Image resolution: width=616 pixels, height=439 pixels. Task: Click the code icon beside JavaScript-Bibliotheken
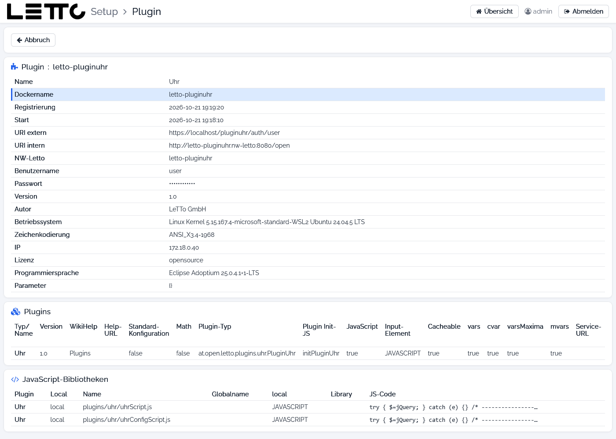(15, 379)
